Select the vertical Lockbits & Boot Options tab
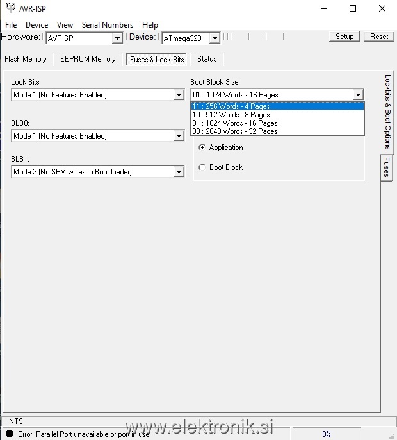The width and height of the screenshot is (397, 440). [387, 112]
